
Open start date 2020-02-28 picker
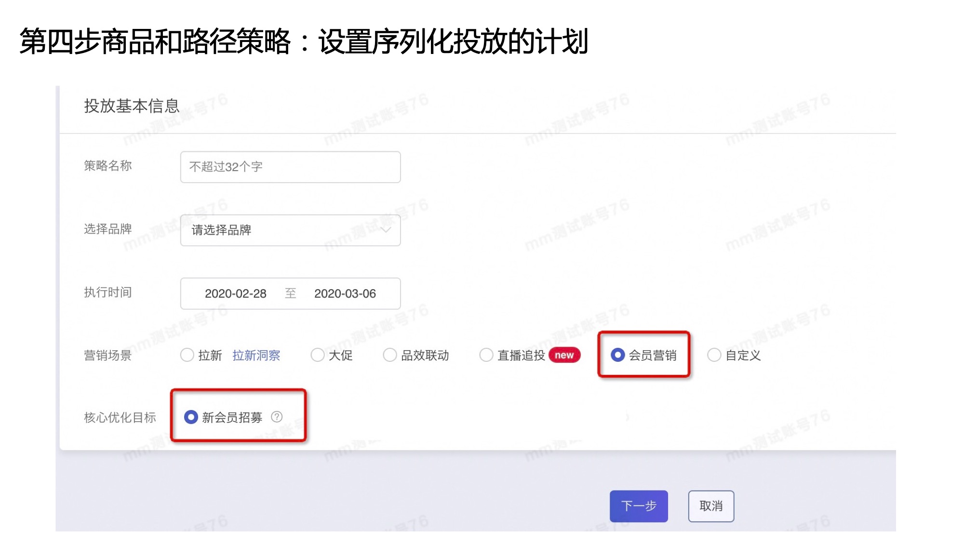pyautogui.click(x=235, y=293)
